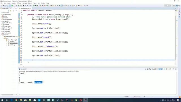Open the Debug button dropdown arrow
Image resolution: width=181 pixels, height=102 pixels.
(32, 6)
